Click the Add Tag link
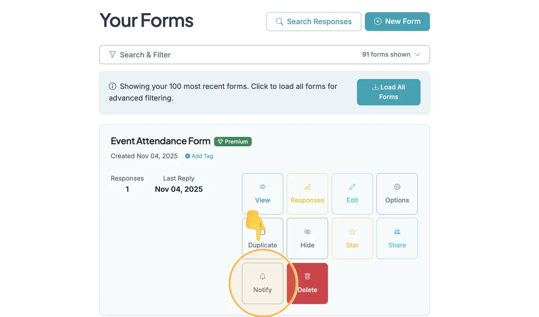 click(199, 156)
